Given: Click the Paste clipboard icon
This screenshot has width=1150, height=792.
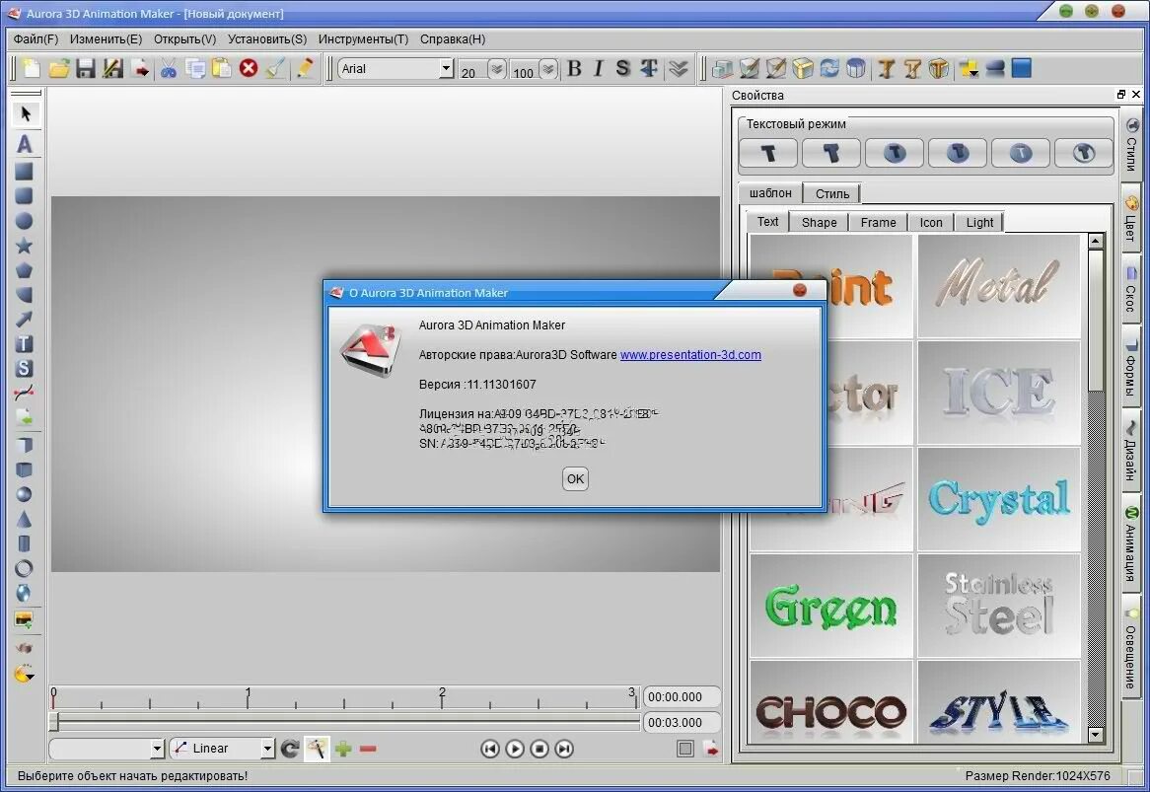Looking at the screenshot, I should point(222,68).
